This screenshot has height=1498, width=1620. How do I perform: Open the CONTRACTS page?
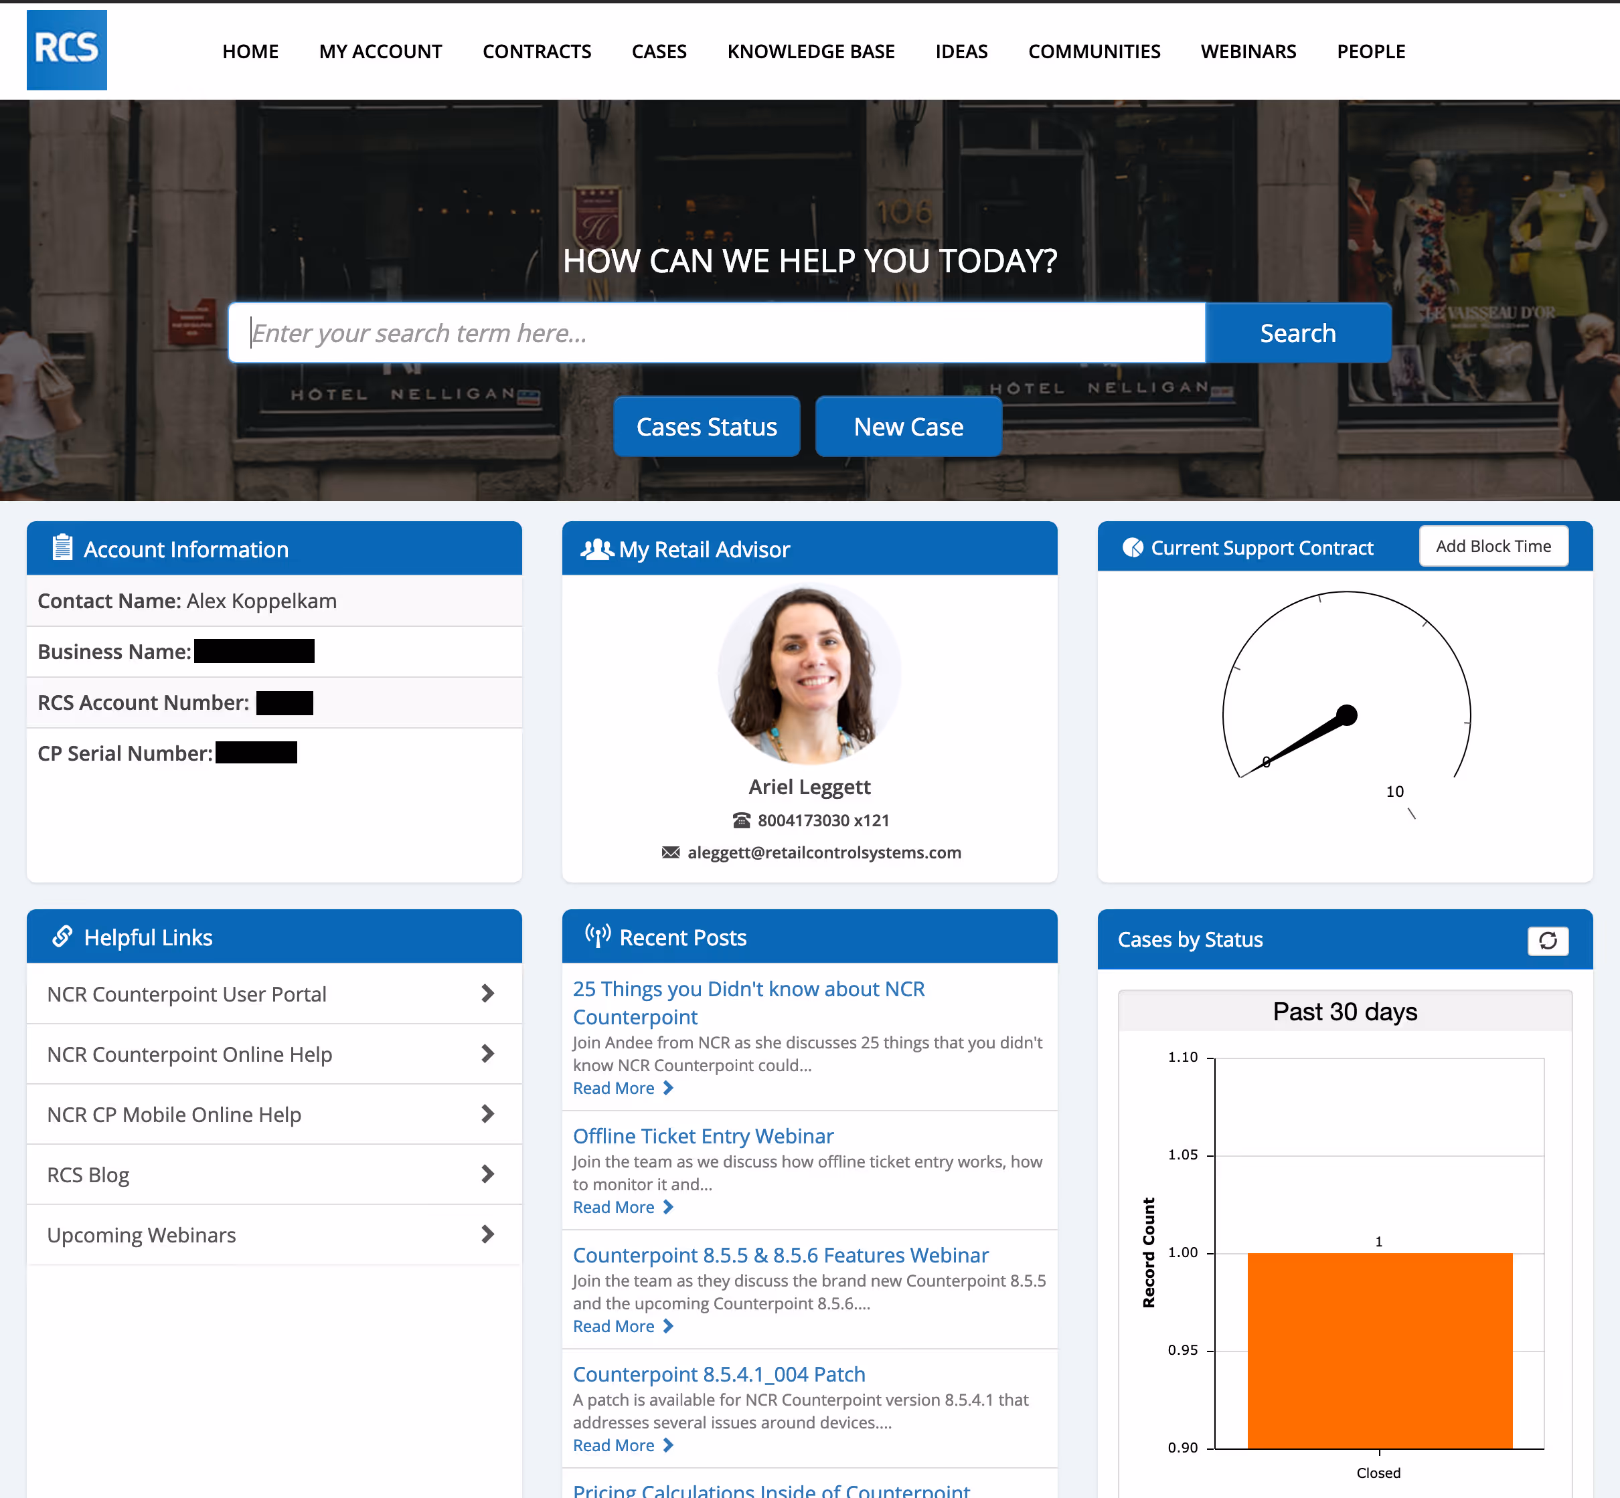[x=537, y=51]
